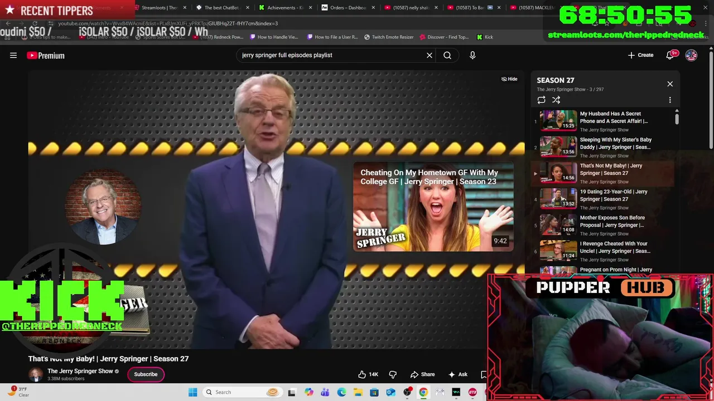Image resolution: width=714 pixels, height=401 pixels.
Task: Hide the end screen cards
Action: [x=509, y=79]
